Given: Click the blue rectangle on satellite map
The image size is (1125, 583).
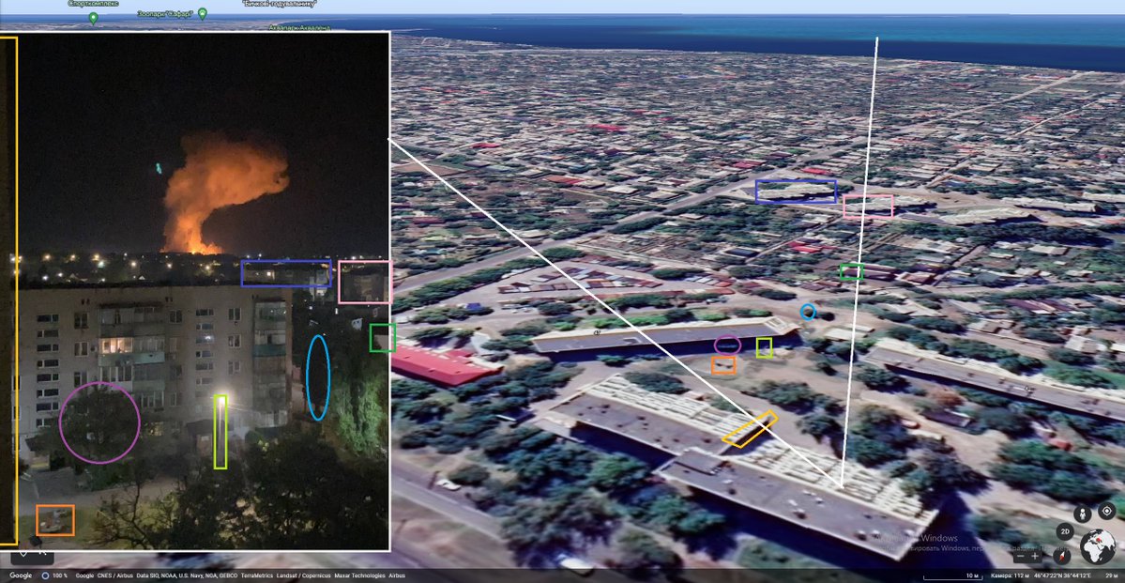Looking at the screenshot, I should coord(796,191).
